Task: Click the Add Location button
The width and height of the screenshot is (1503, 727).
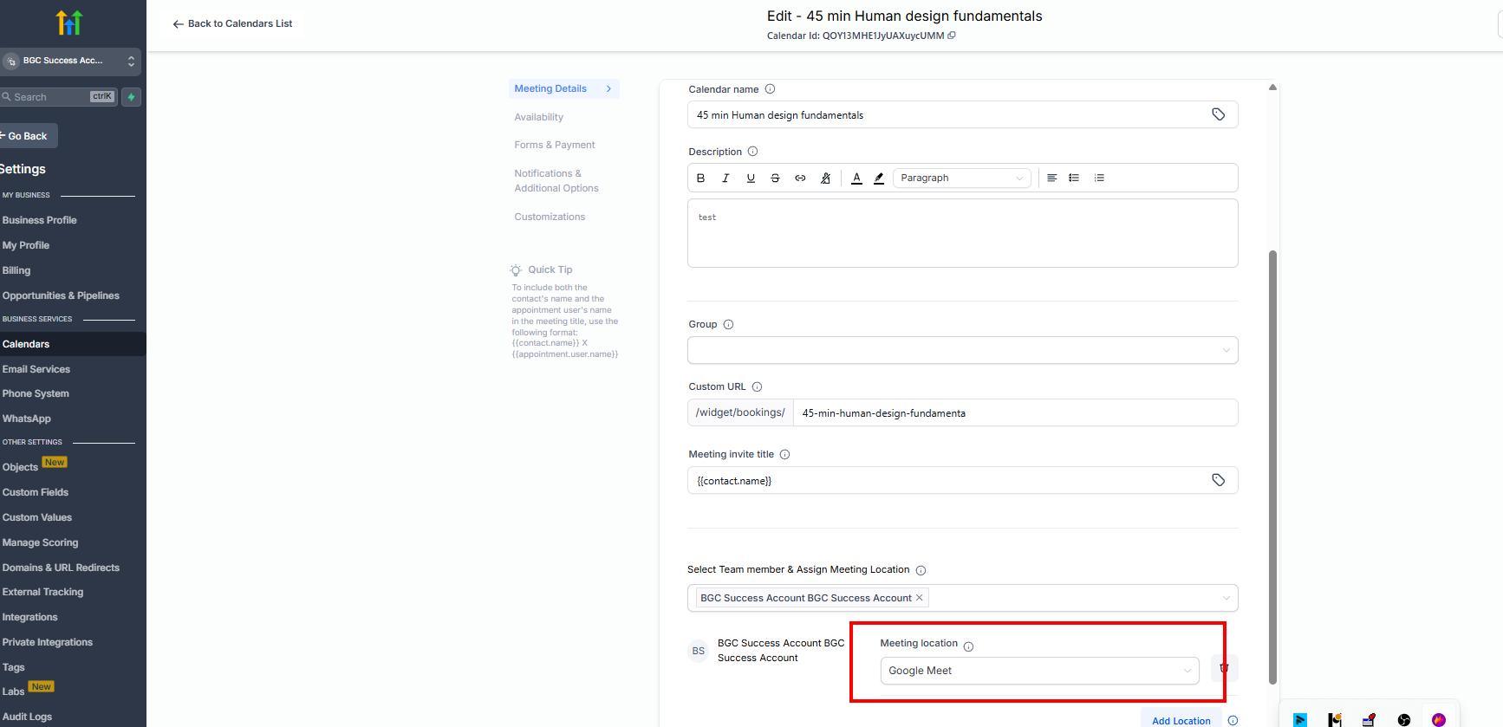Action: point(1181,720)
